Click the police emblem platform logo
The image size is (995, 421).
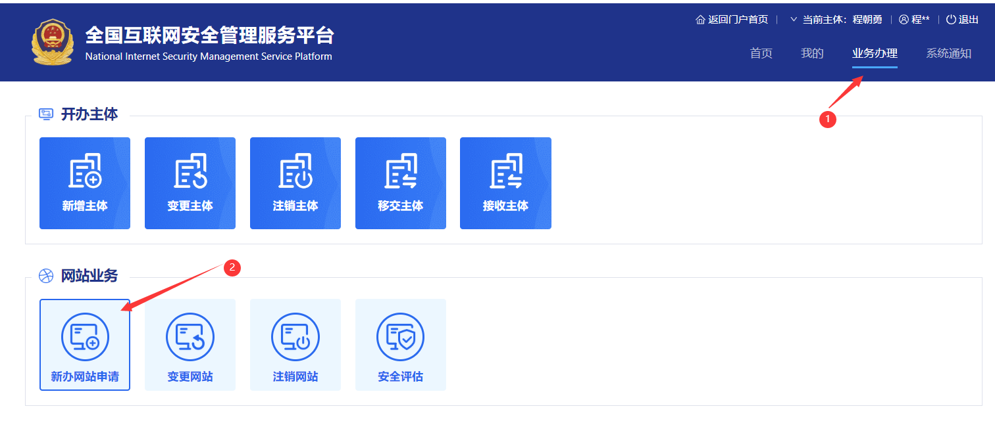[x=52, y=41]
